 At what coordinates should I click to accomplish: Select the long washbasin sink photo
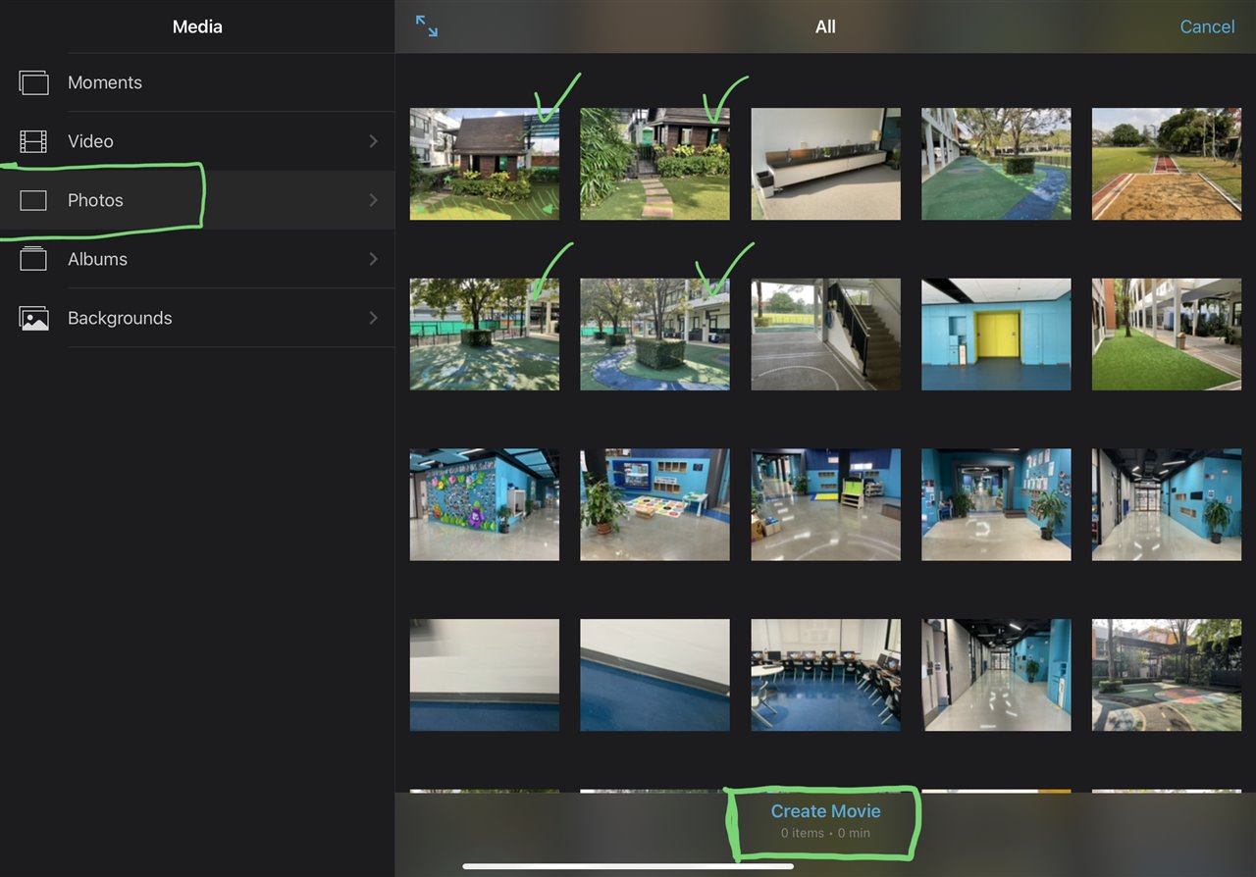tap(825, 164)
